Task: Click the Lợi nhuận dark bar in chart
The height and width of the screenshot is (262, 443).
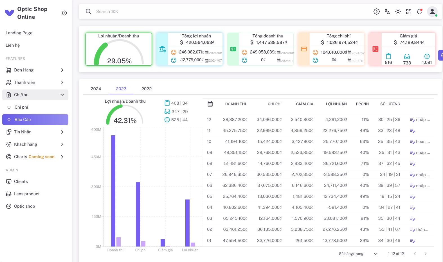Action: click(x=187, y=223)
